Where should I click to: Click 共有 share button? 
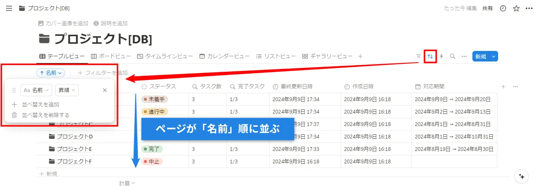[488, 8]
